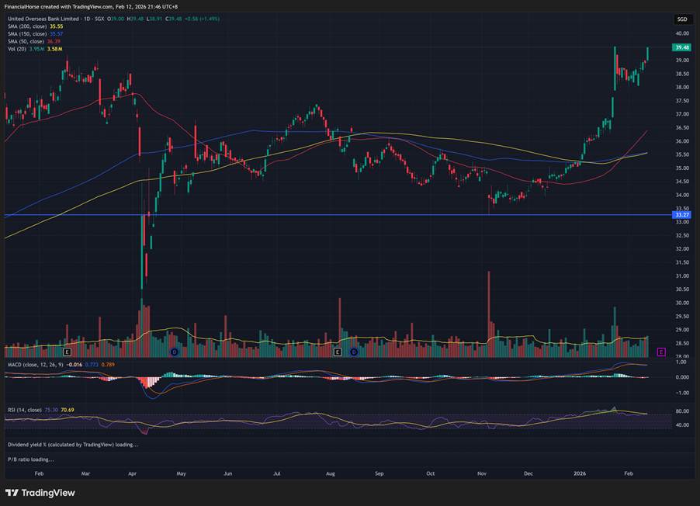Click the dividend D marker in mid-August
The width and height of the screenshot is (700, 506).
click(353, 352)
